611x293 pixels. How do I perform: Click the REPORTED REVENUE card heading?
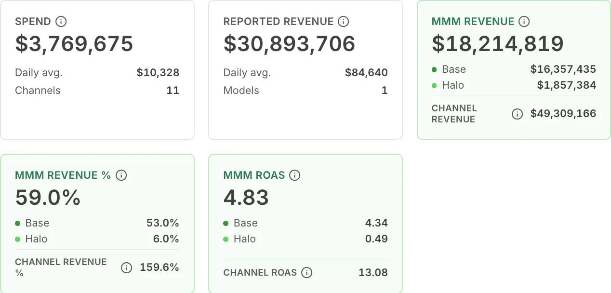(279, 22)
